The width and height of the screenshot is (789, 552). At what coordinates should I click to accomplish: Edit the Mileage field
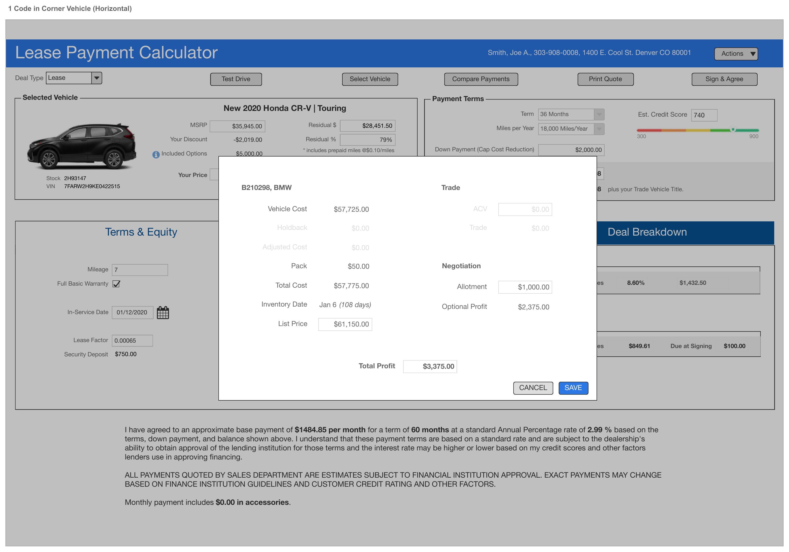[140, 270]
